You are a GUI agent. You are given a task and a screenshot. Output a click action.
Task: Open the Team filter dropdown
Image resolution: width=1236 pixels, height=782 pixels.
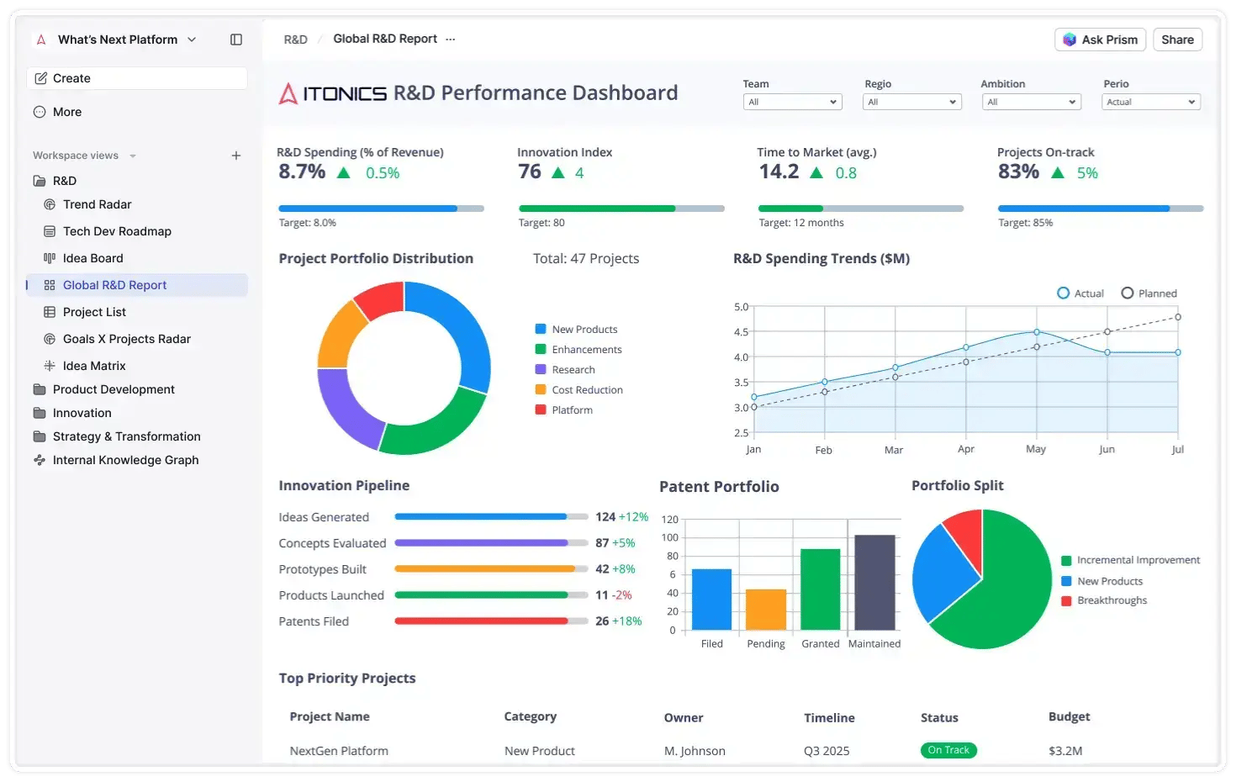click(792, 102)
